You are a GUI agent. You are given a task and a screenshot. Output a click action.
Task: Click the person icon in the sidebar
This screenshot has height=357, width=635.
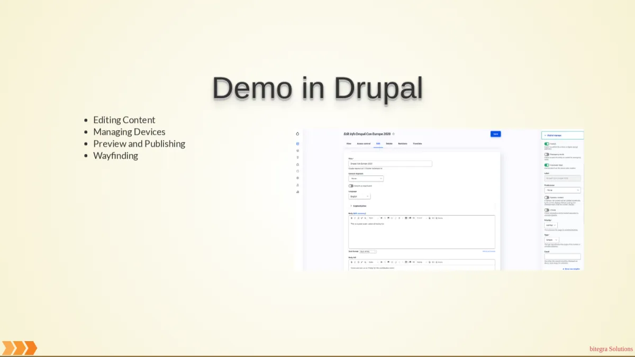tap(298, 185)
